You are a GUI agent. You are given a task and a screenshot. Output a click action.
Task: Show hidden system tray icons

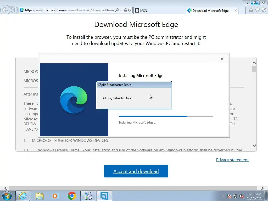point(222,196)
